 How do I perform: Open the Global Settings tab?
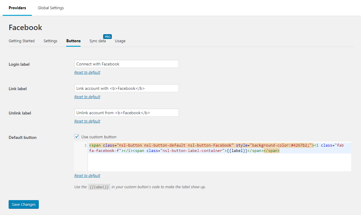51,8
